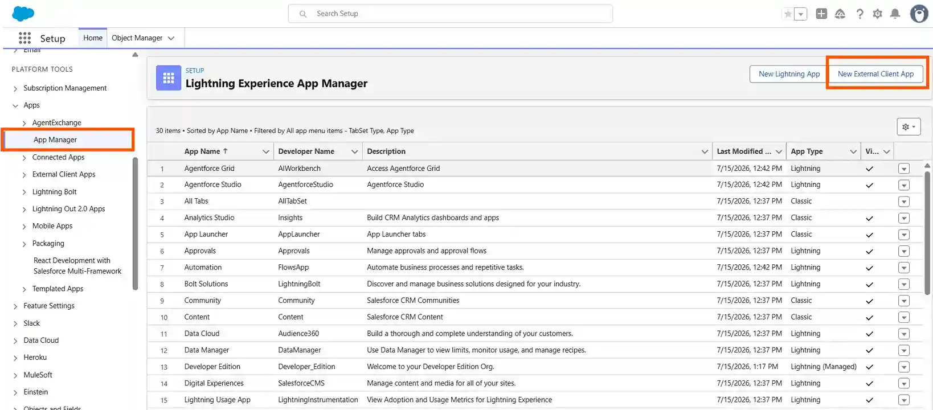The height and width of the screenshot is (410, 933).
Task: Expand MuleSoft sidebar section
Action: pos(15,375)
